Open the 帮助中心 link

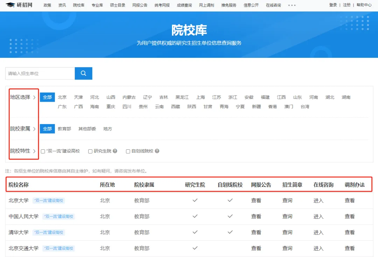(364, 5)
